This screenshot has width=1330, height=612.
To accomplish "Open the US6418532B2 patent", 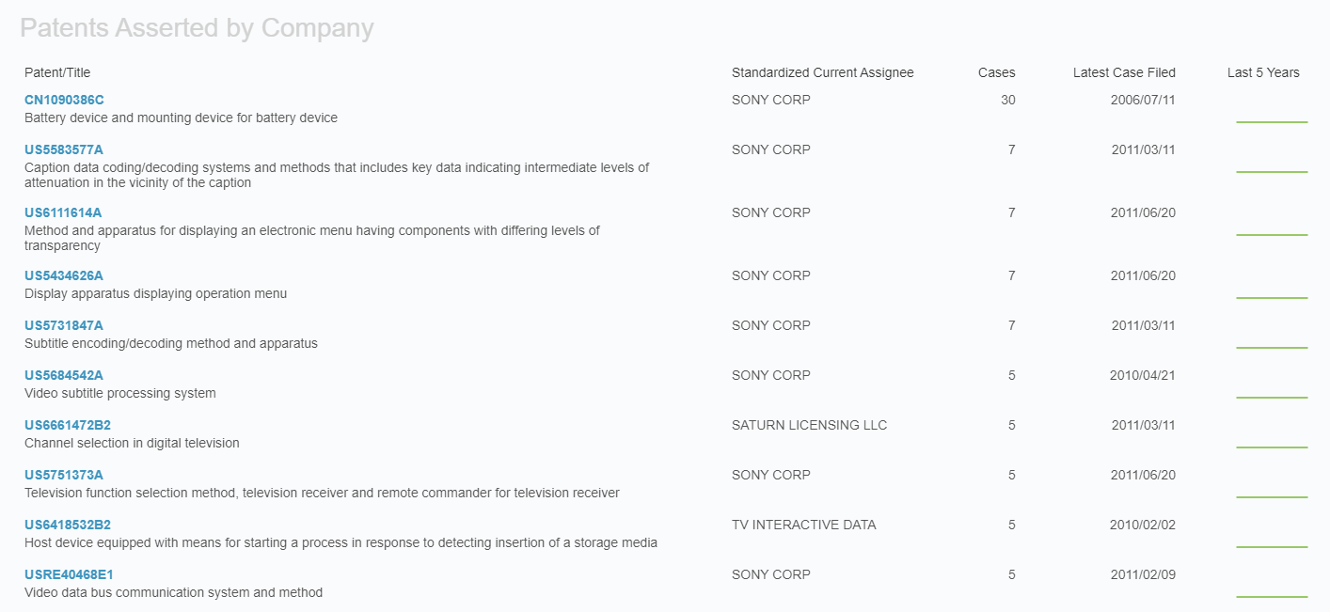I will 68,525.
